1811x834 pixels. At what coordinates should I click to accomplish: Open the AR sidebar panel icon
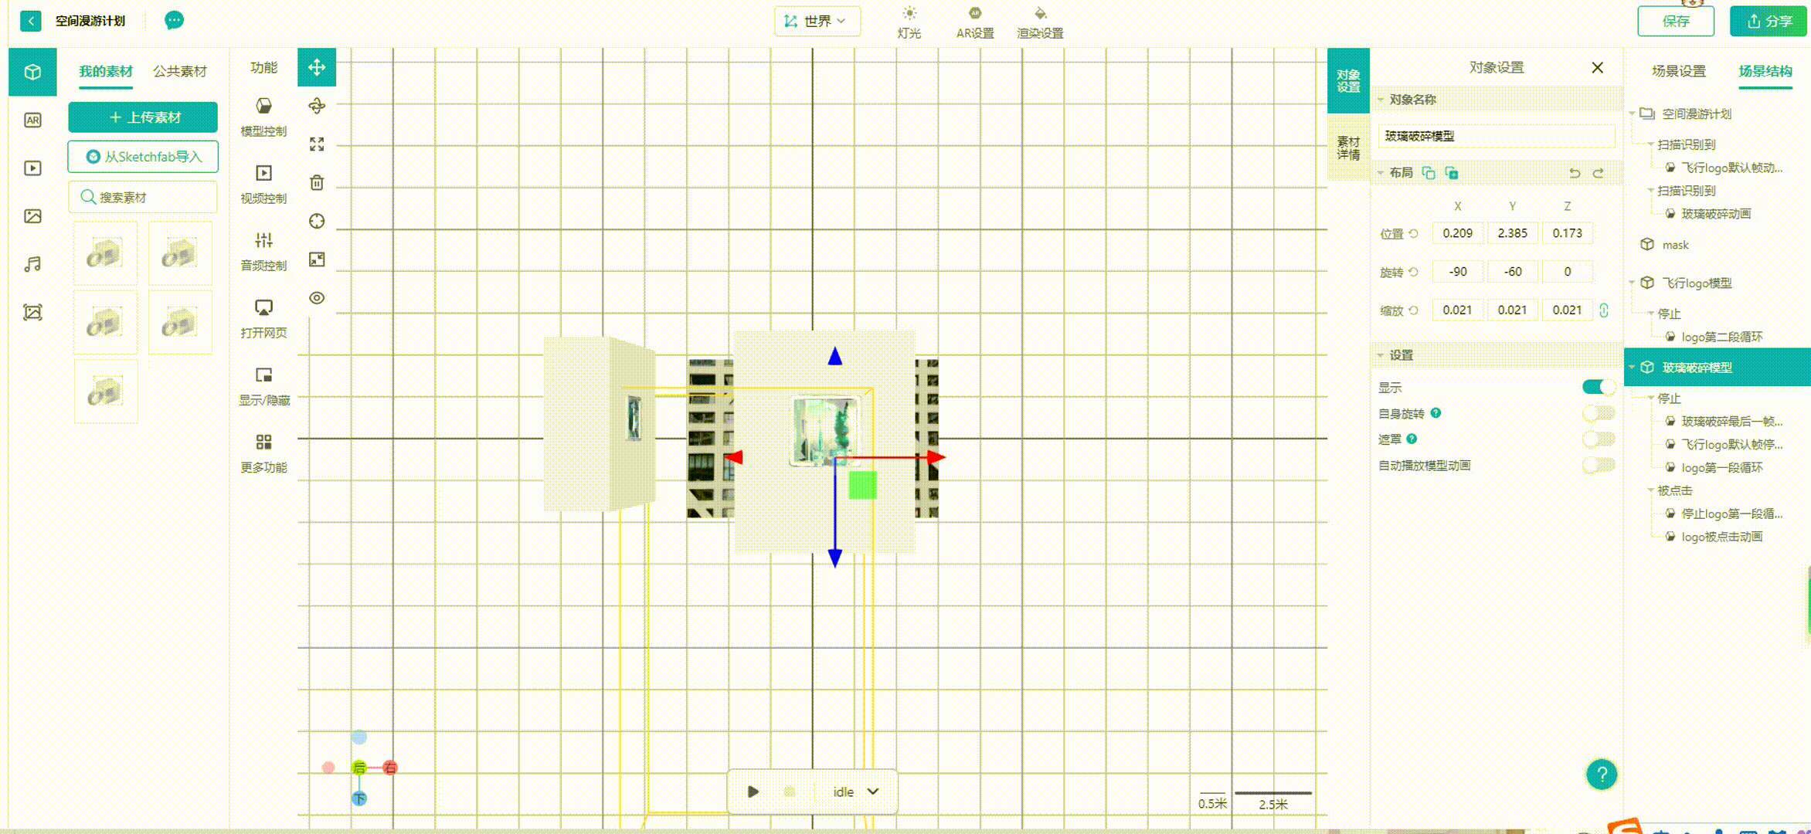click(x=32, y=120)
